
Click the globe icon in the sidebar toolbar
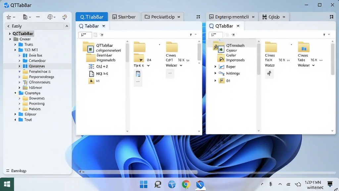pyautogui.click(x=50, y=17)
